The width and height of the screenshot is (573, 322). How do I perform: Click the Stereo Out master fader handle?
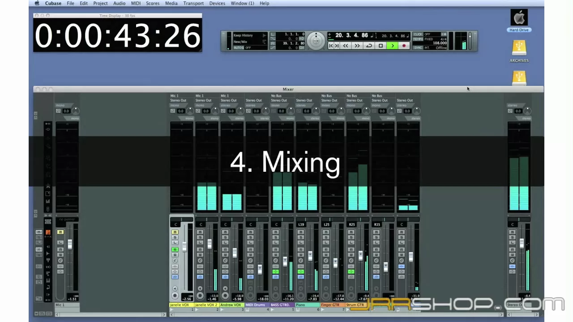[522, 243]
